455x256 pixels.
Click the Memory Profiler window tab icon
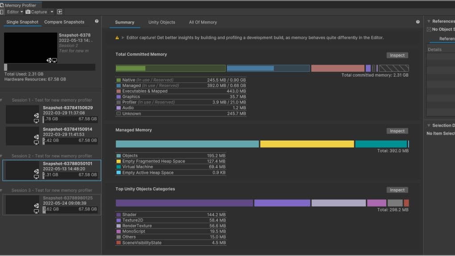click(x=2, y=5)
